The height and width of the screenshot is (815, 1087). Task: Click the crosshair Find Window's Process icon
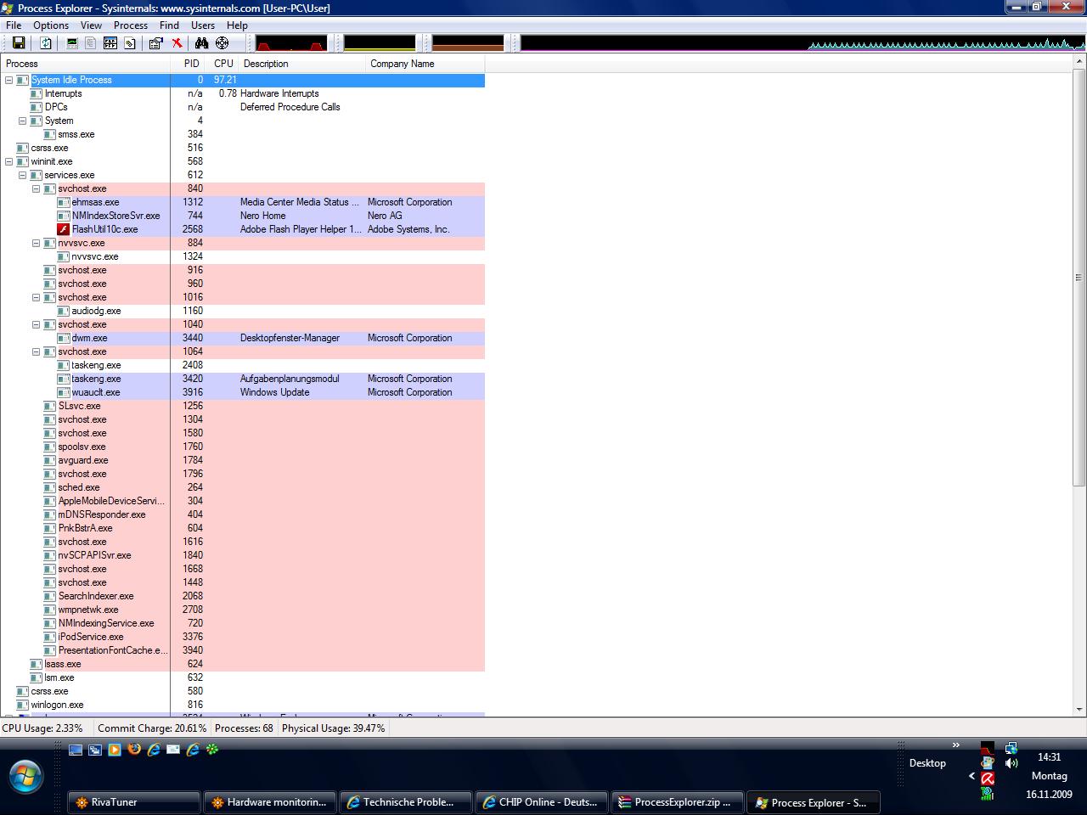(x=222, y=43)
